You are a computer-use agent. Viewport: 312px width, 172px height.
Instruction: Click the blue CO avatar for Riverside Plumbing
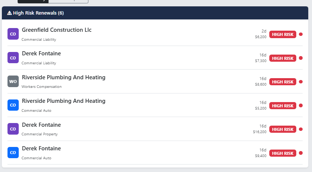pos(13,105)
